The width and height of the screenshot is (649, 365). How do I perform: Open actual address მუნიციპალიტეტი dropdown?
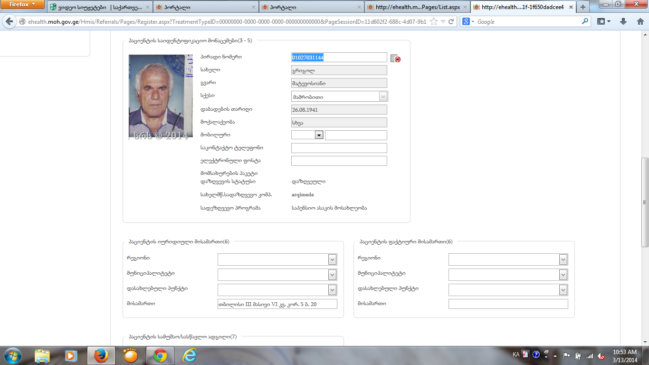click(563, 275)
